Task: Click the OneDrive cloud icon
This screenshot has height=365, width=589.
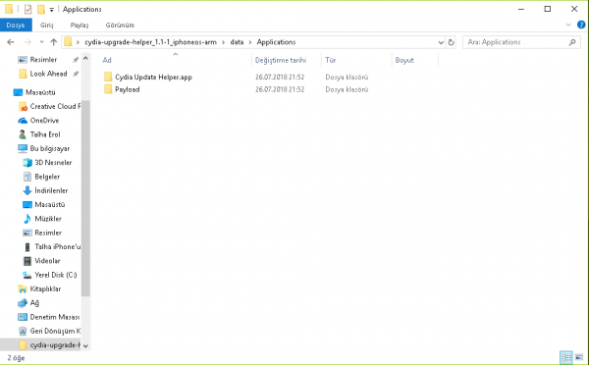Action: tap(23, 121)
